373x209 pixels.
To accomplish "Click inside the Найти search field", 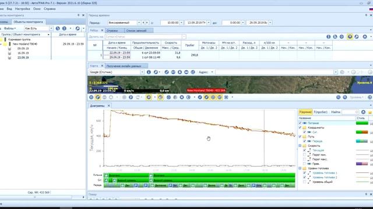I will coord(350,112).
